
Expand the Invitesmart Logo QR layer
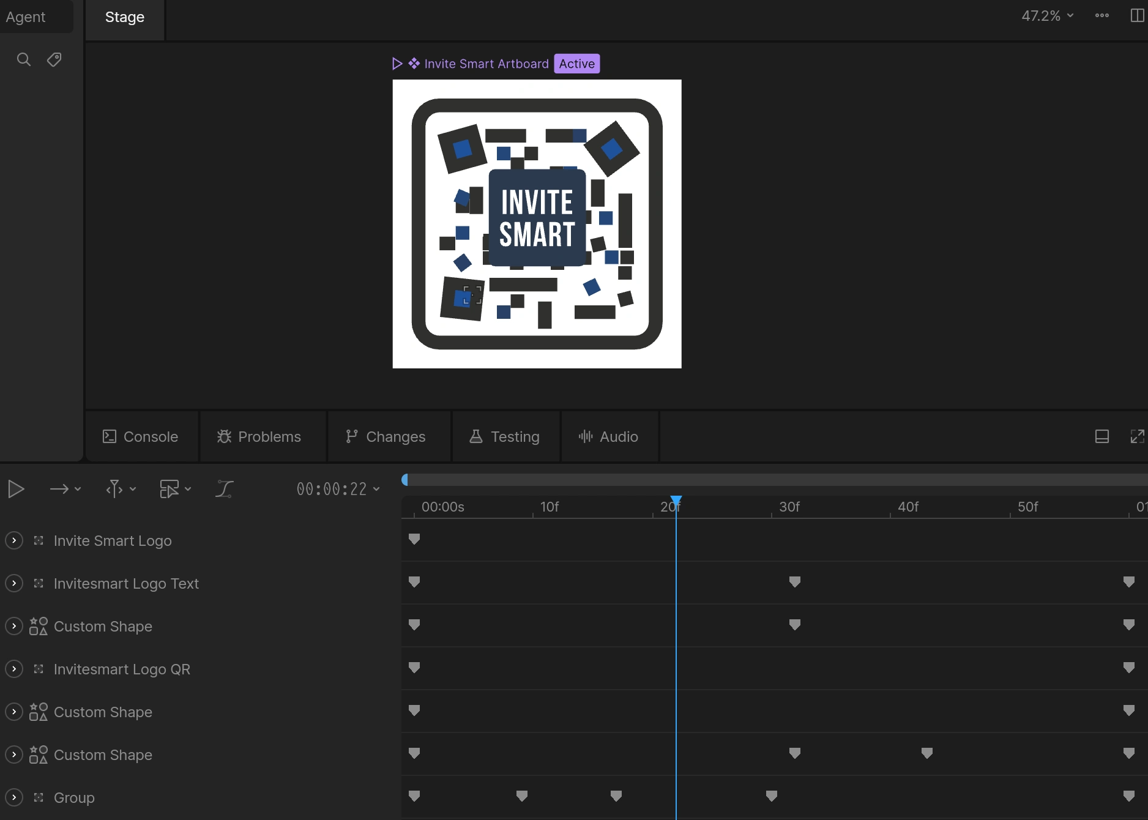click(x=14, y=669)
